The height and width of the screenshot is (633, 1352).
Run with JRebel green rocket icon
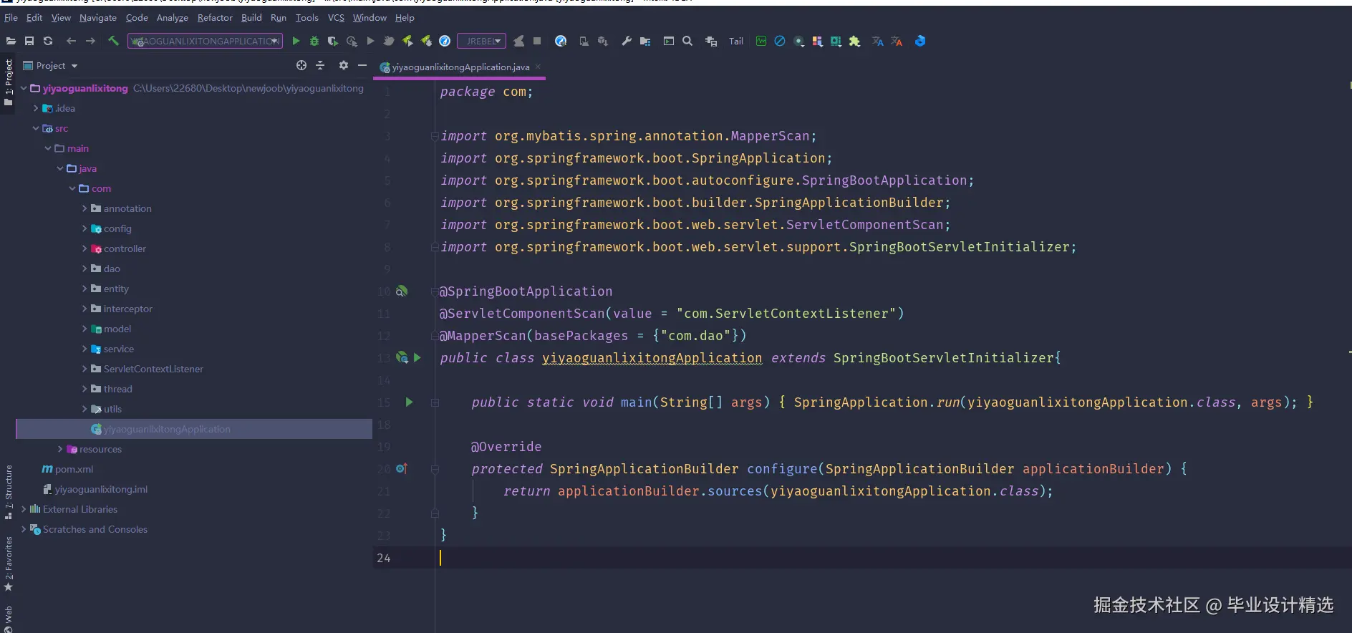tap(407, 42)
